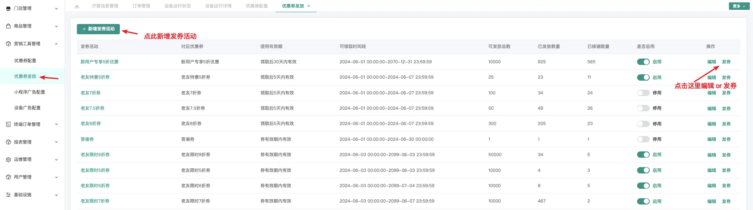Switch to the 优惠券配置 tab
The height and width of the screenshot is (210, 753).
click(x=257, y=6)
